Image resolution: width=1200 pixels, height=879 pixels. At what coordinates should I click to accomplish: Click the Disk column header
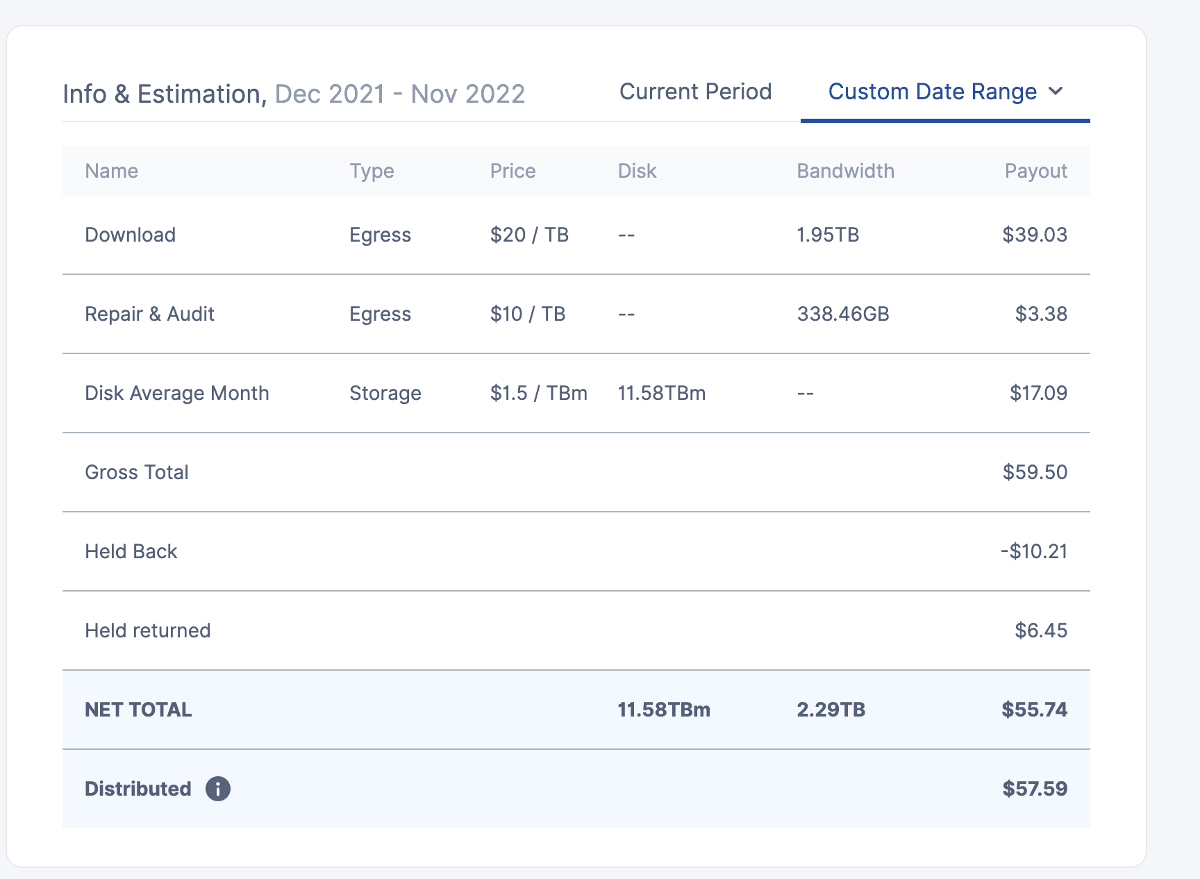tap(637, 171)
